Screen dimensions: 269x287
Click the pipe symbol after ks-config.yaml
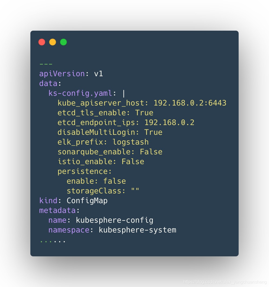(x=124, y=94)
